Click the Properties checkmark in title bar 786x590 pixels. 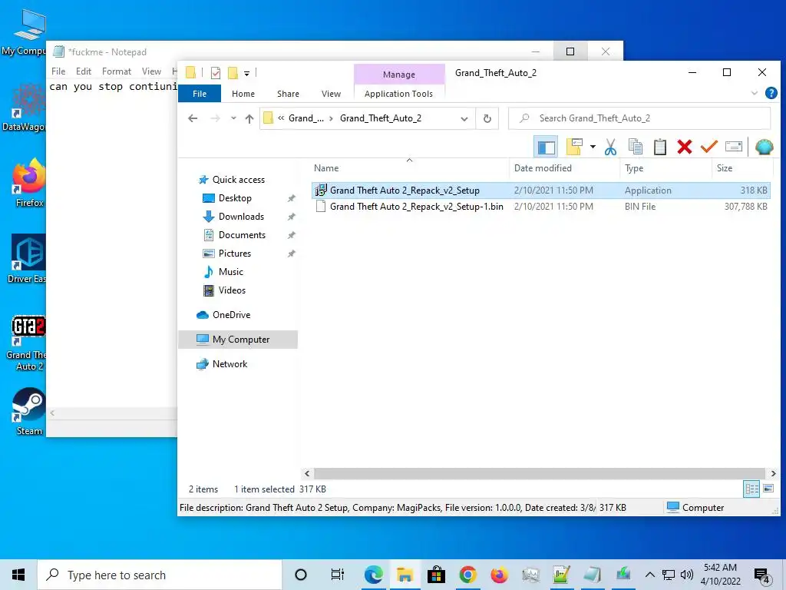click(x=216, y=73)
